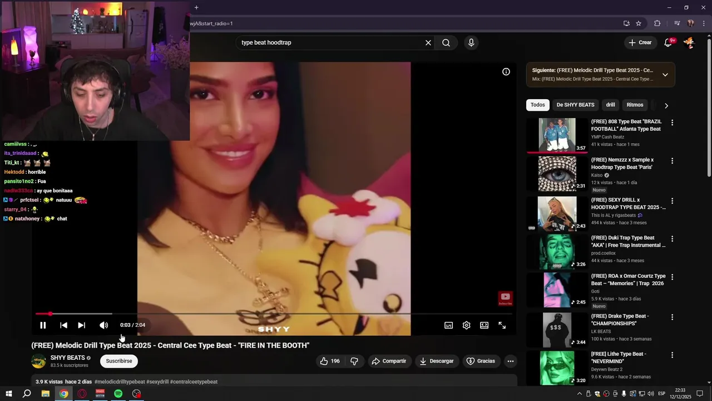Open the SHYY BEATS channel avatar
The height and width of the screenshot is (401, 712).
coord(38,361)
